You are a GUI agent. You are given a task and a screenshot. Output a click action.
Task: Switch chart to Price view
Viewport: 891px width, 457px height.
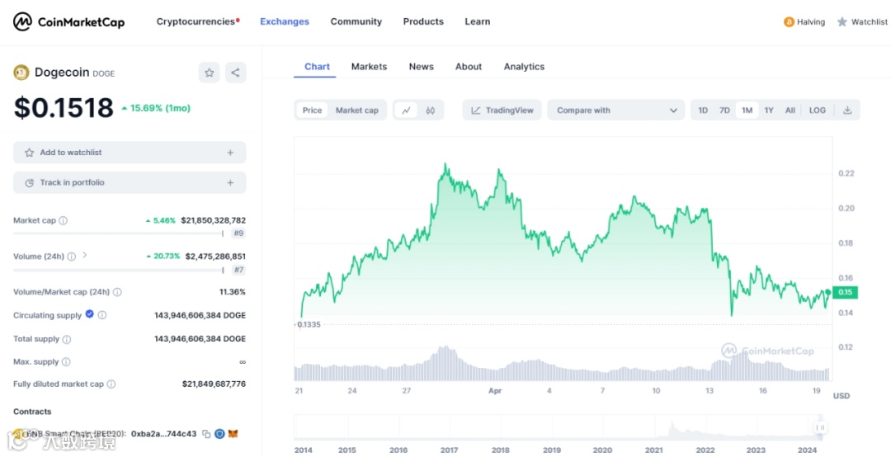(313, 111)
